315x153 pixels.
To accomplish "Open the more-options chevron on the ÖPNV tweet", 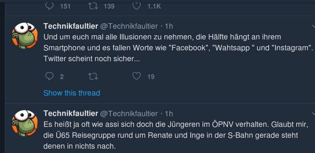I will (313, 114).
